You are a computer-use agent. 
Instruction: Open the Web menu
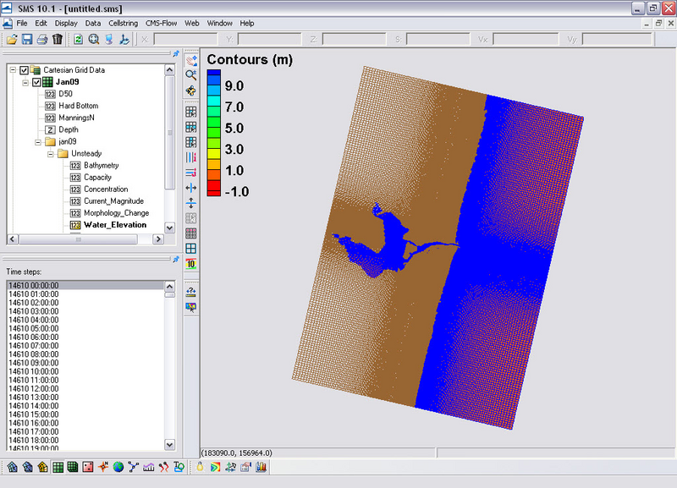(x=192, y=24)
